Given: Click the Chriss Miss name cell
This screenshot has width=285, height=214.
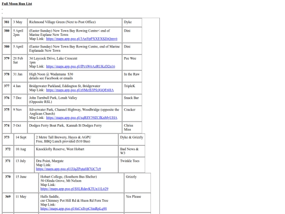Looking at the screenshot, I should tap(132, 127).
